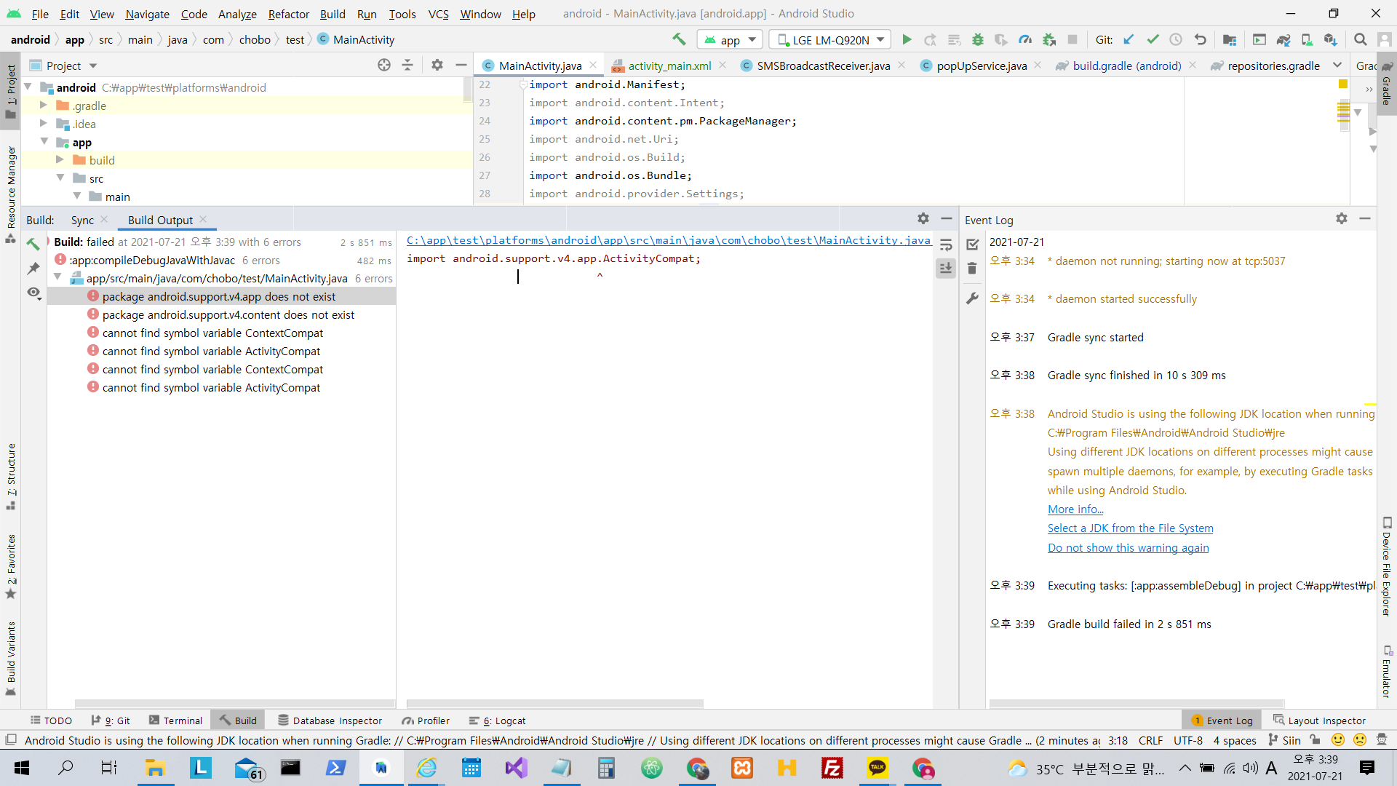The height and width of the screenshot is (786, 1397).
Task: Click the Debug app bug icon
Action: [x=978, y=40]
